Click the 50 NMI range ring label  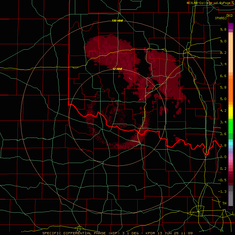(117, 69)
